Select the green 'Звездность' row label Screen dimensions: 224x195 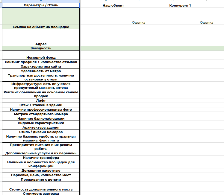pyautogui.click(x=41, y=48)
